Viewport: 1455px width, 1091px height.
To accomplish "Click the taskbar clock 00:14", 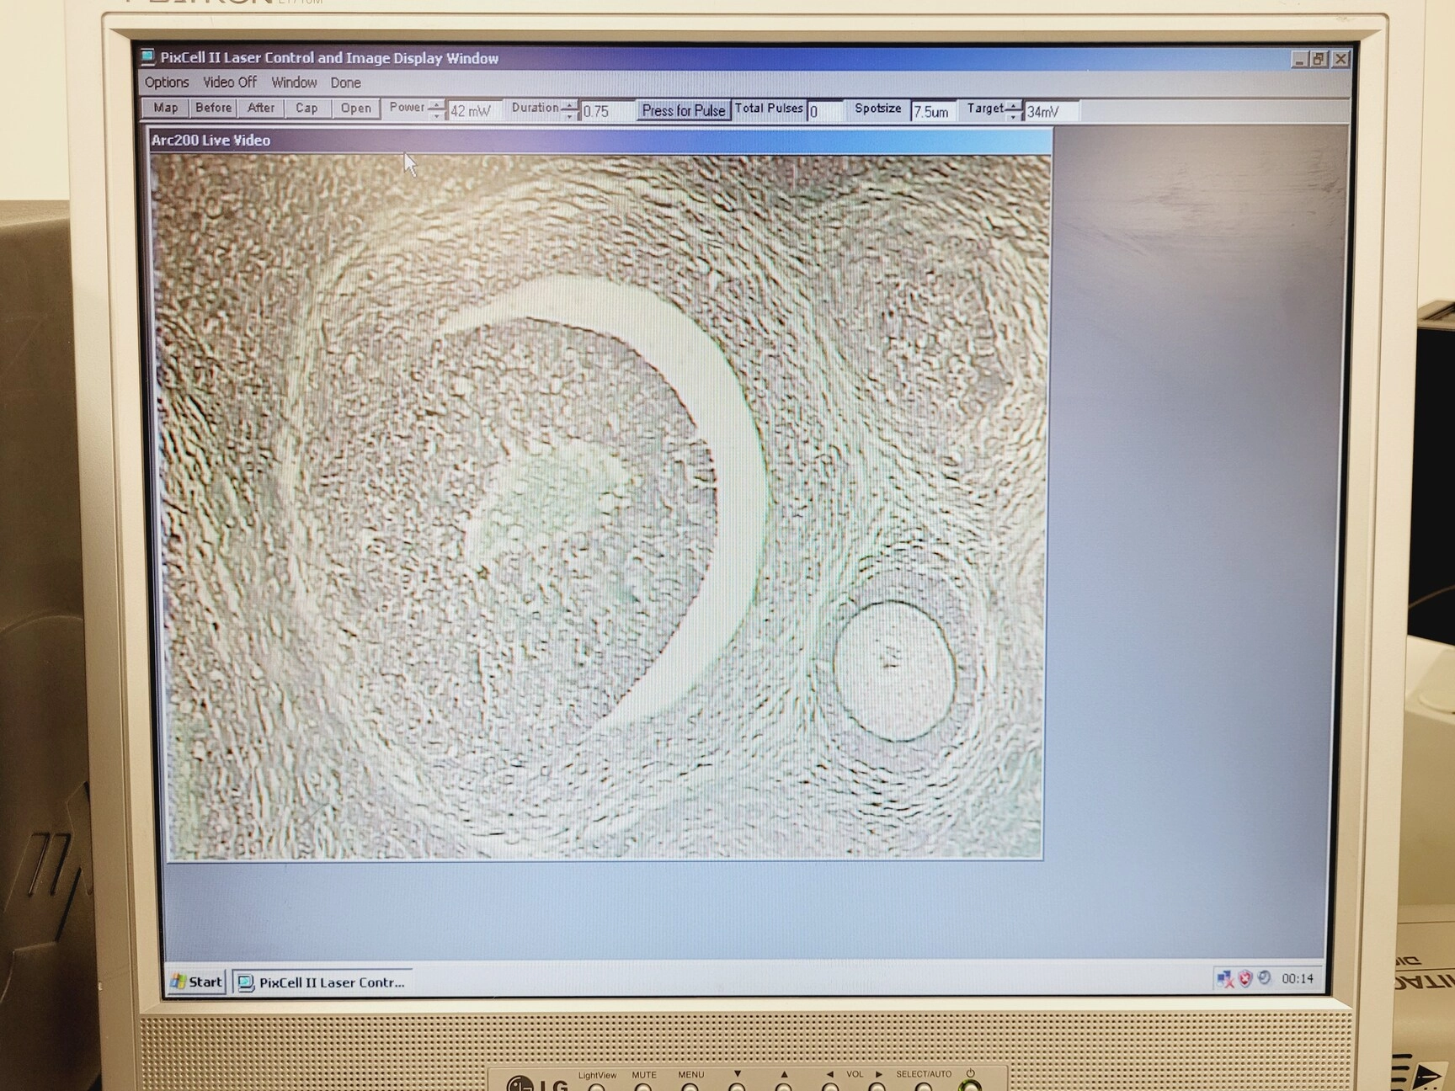I will tap(1298, 978).
